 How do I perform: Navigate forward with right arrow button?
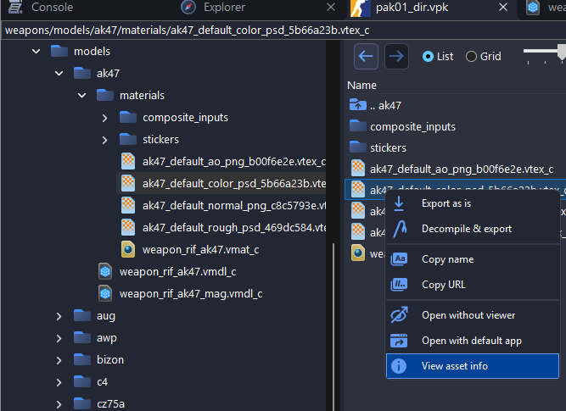tap(396, 56)
